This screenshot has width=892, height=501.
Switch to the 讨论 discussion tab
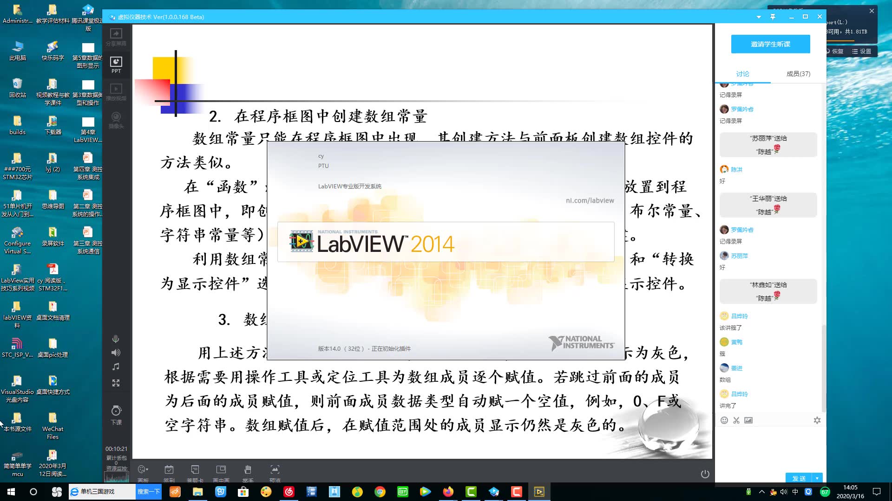pos(742,74)
